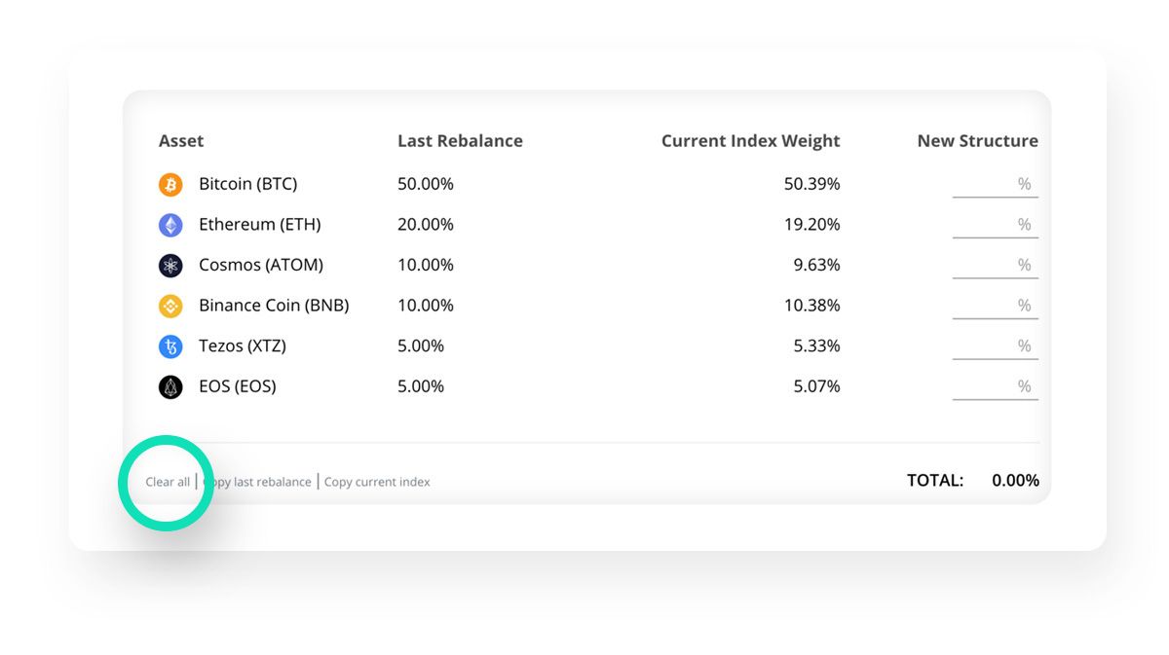
Task: Click the Last Rebalance column header
Action: click(x=460, y=141)
